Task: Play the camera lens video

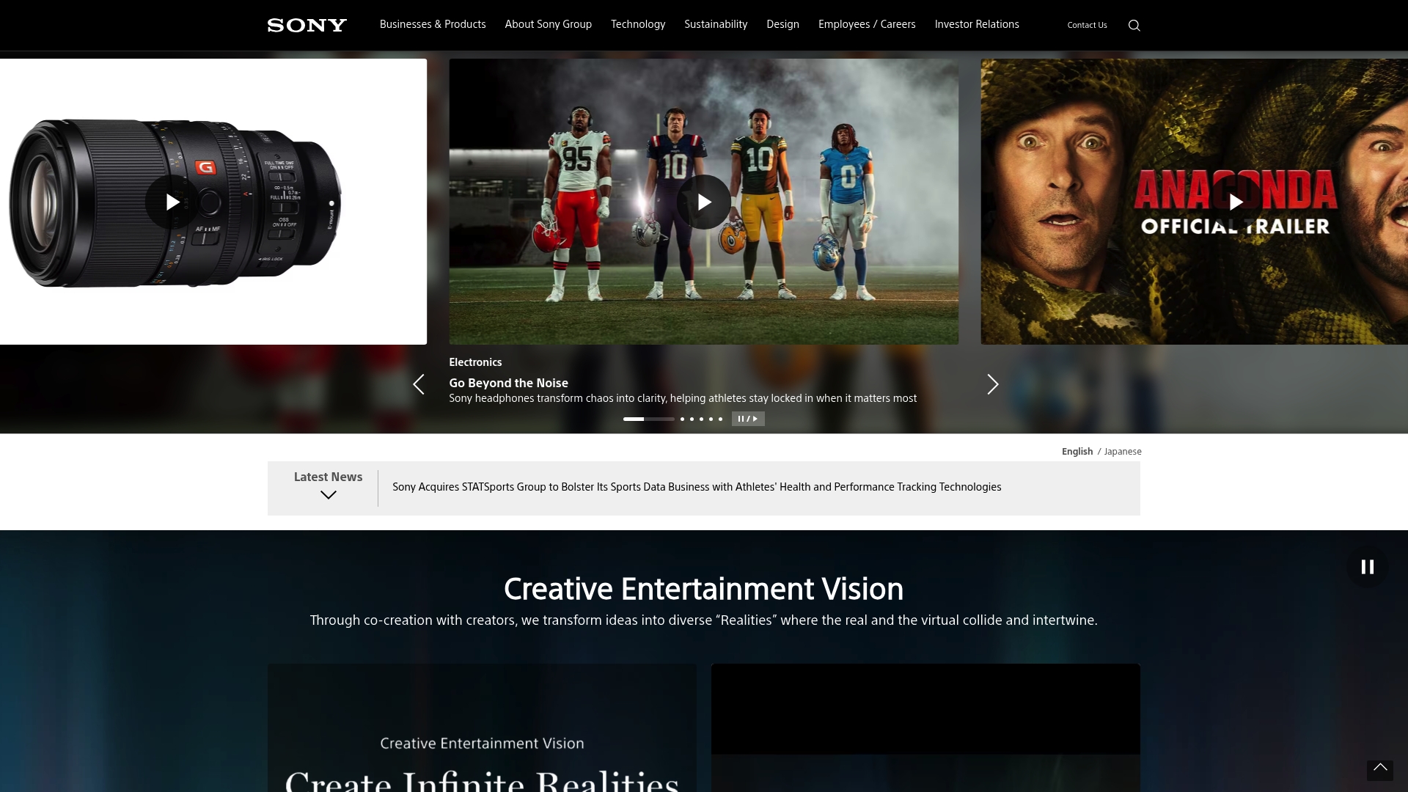Action: [172, 202]
